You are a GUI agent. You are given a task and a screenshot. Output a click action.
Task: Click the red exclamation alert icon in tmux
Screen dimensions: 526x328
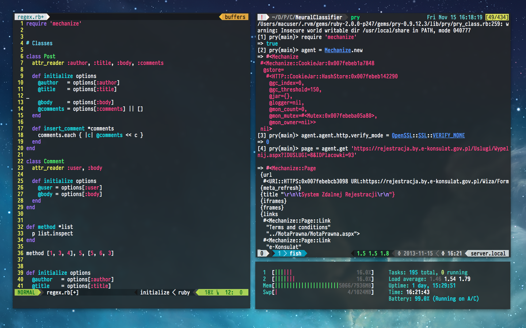pos(262,17)
